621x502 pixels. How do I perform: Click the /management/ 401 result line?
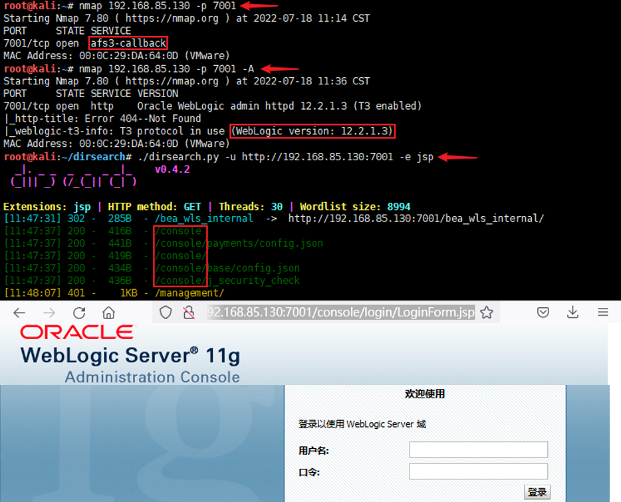click(x=114, y=293)
